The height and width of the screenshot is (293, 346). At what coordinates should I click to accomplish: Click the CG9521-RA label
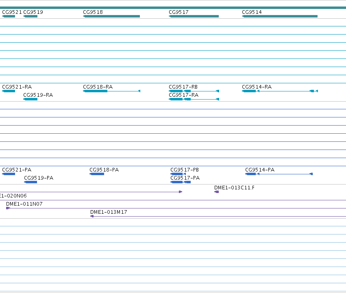pyautogui.click(x=17, y=87)
